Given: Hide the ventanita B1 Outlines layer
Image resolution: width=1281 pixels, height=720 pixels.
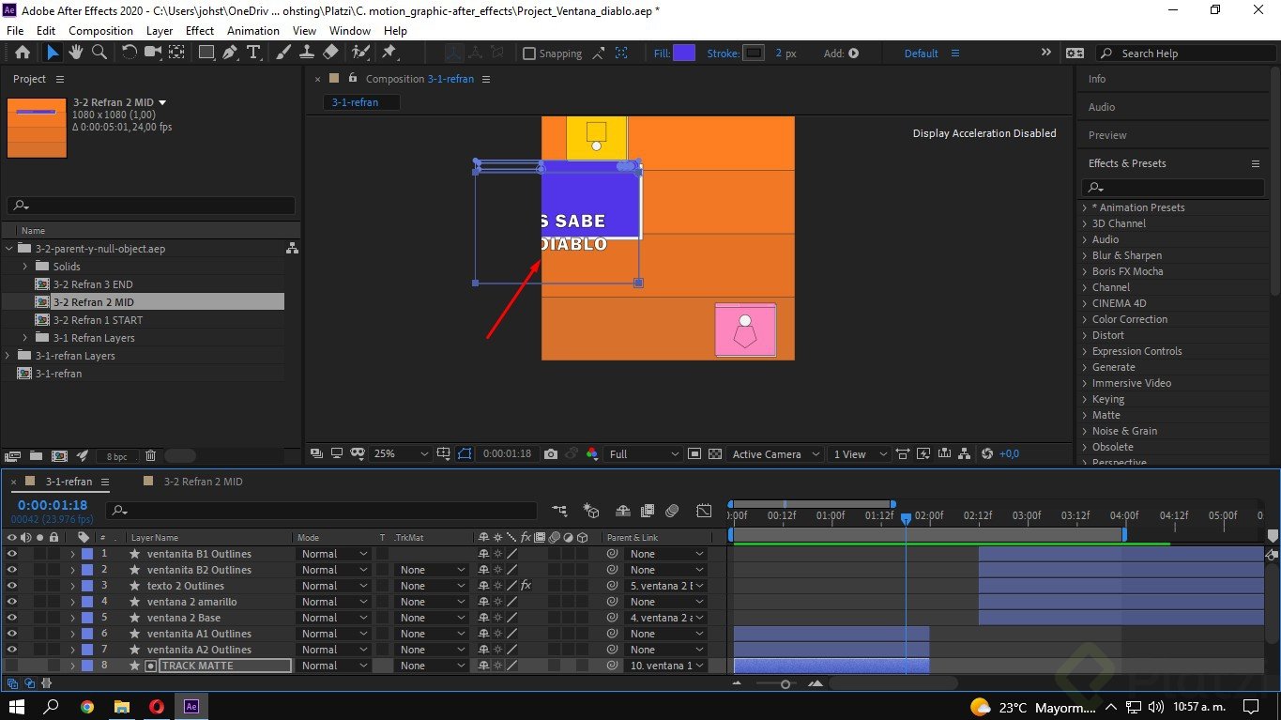Looking at the screenshot, I should pyautogui.click(x=9, y=554).
